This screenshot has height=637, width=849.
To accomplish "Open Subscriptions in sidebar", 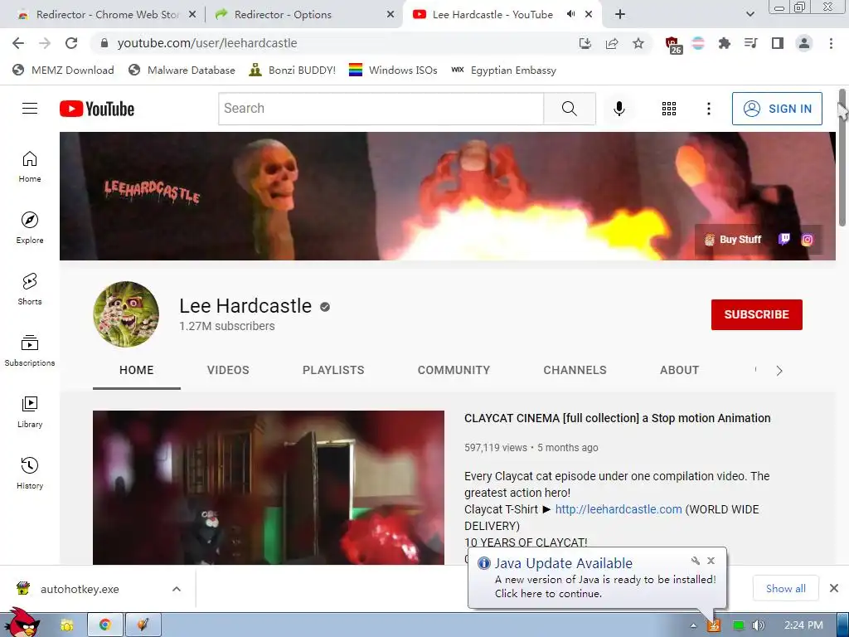I will [x=30, y=351].
